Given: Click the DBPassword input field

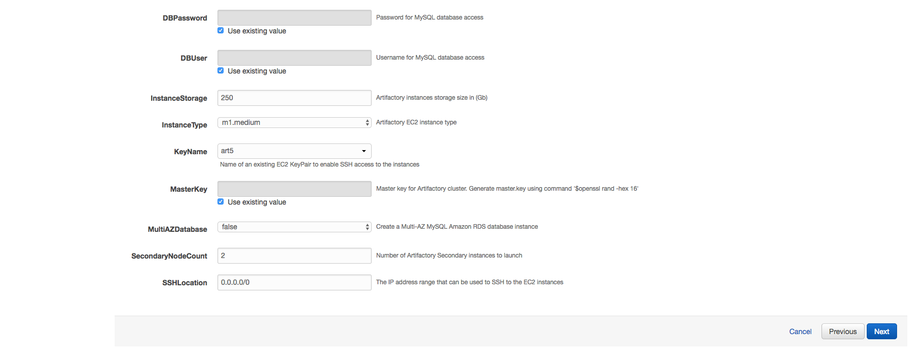Looking at the screenshot, I should point(294,17).
